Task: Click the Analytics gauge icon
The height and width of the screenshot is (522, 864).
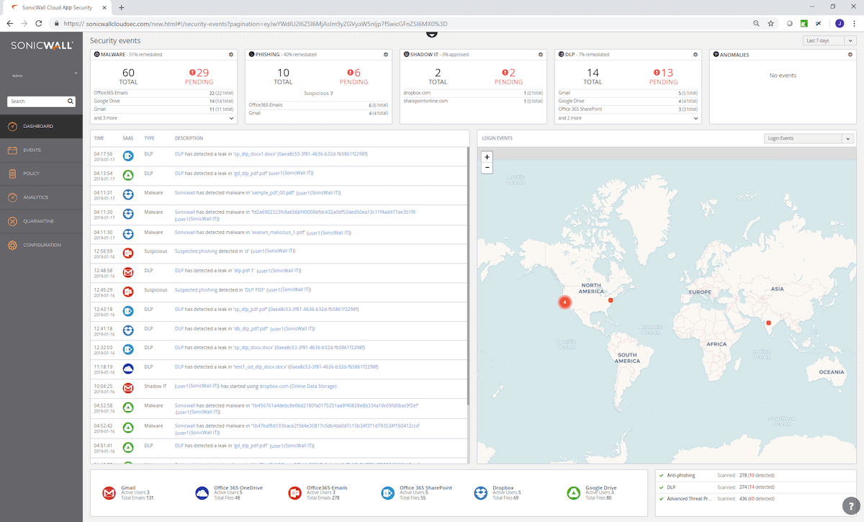Action: click(x=12, y=197)
